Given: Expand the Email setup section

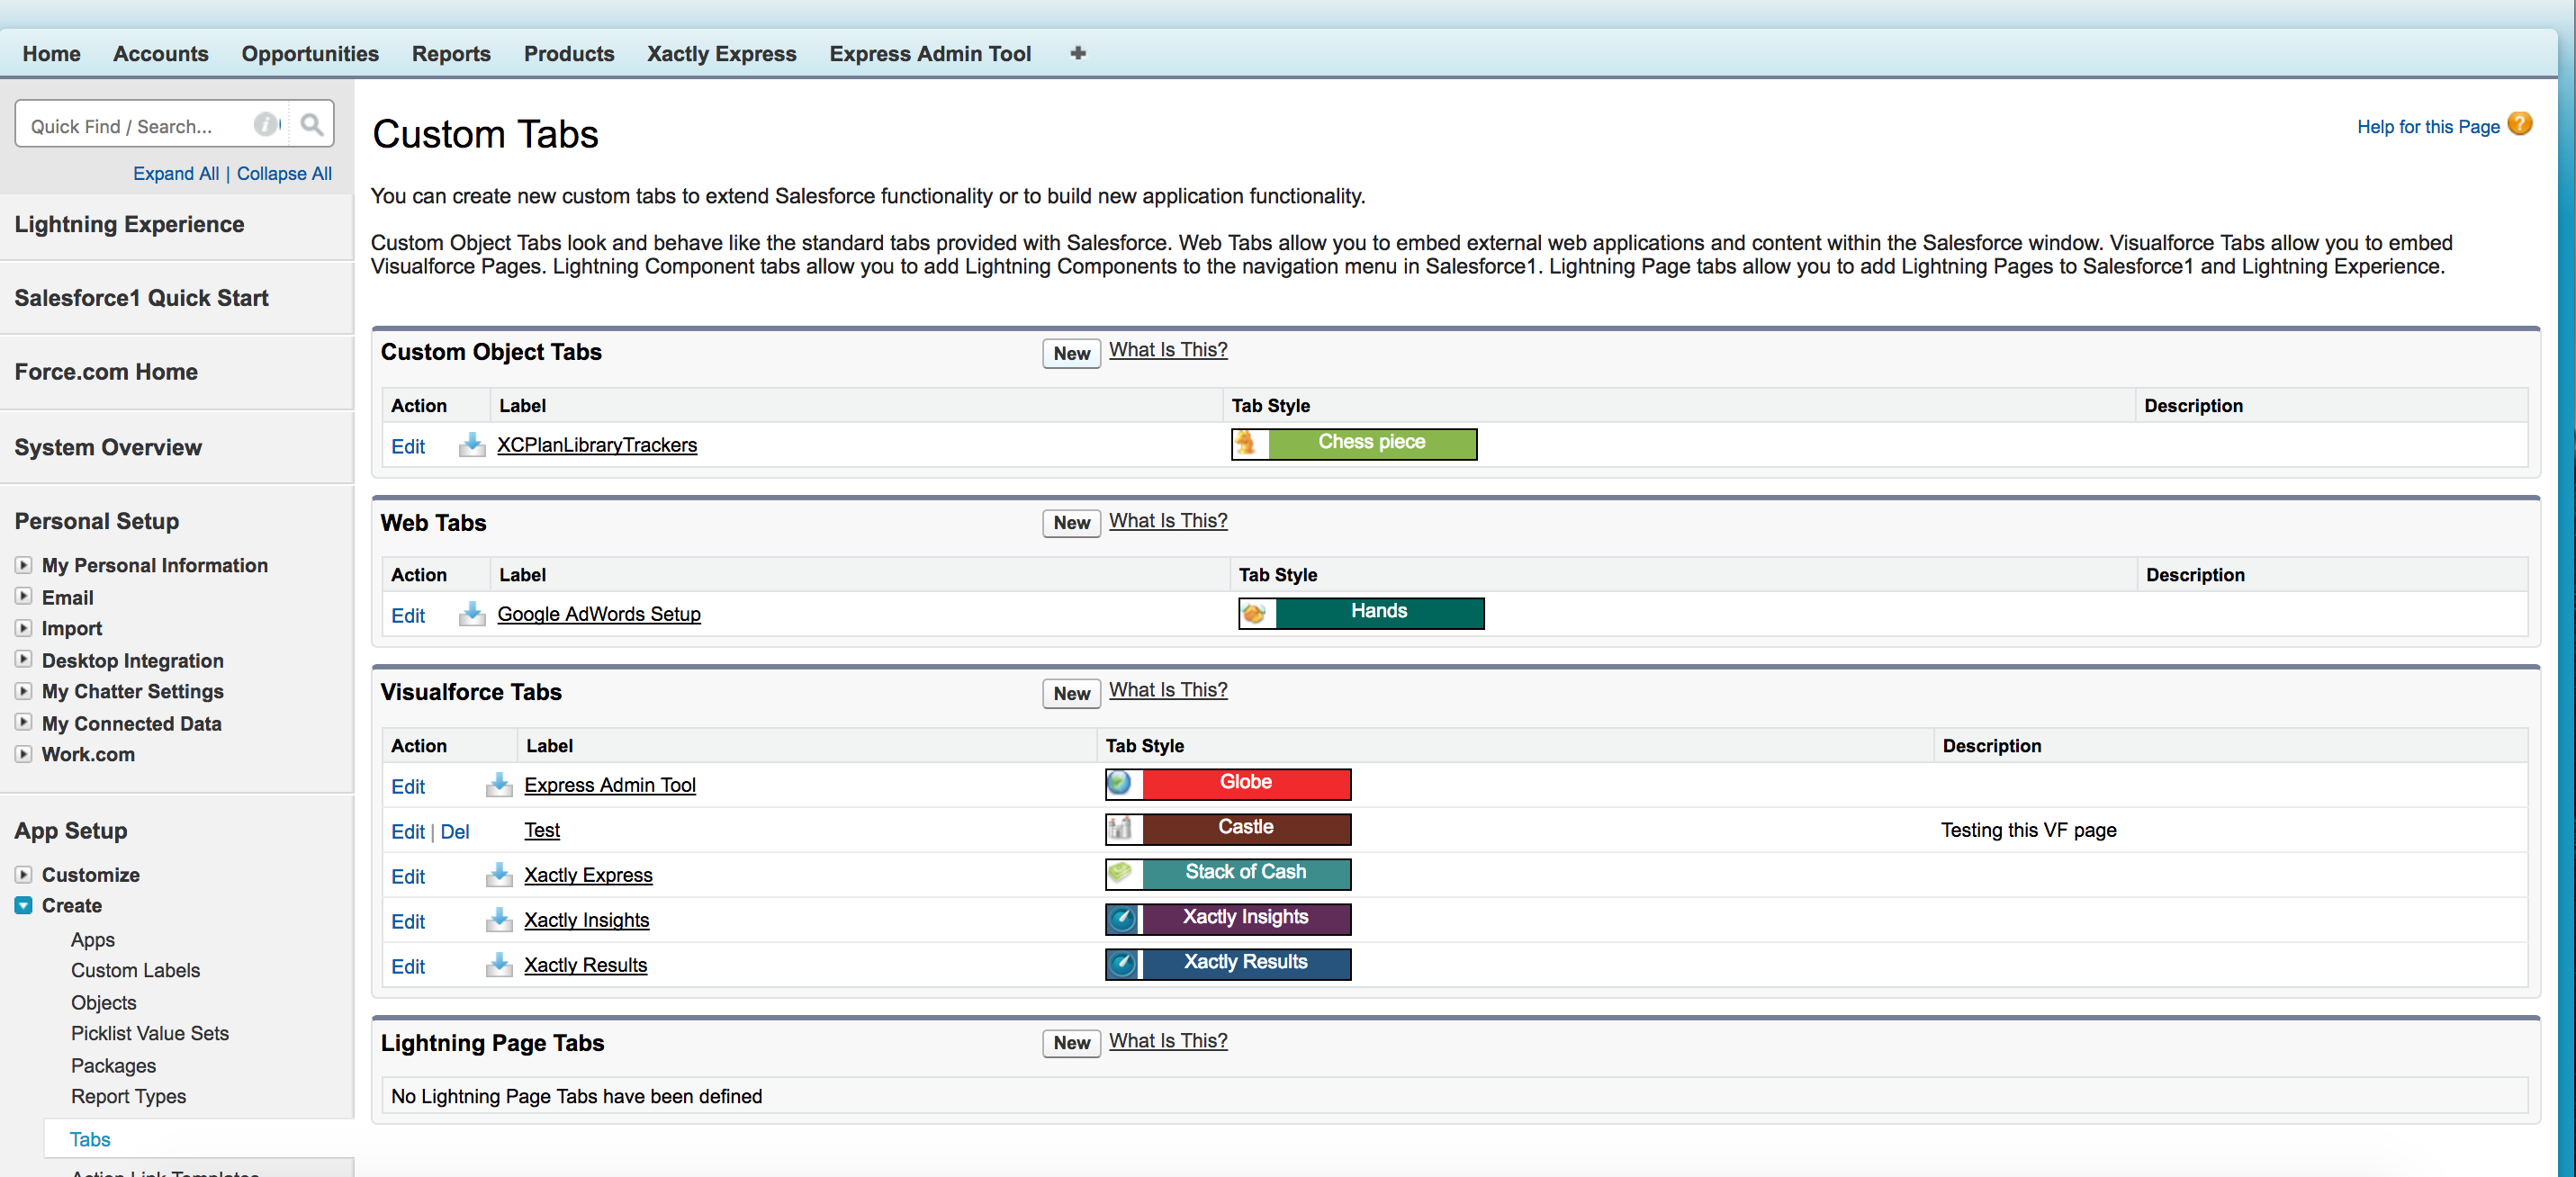Looking at the screenshot, I should tap(23, 597).
